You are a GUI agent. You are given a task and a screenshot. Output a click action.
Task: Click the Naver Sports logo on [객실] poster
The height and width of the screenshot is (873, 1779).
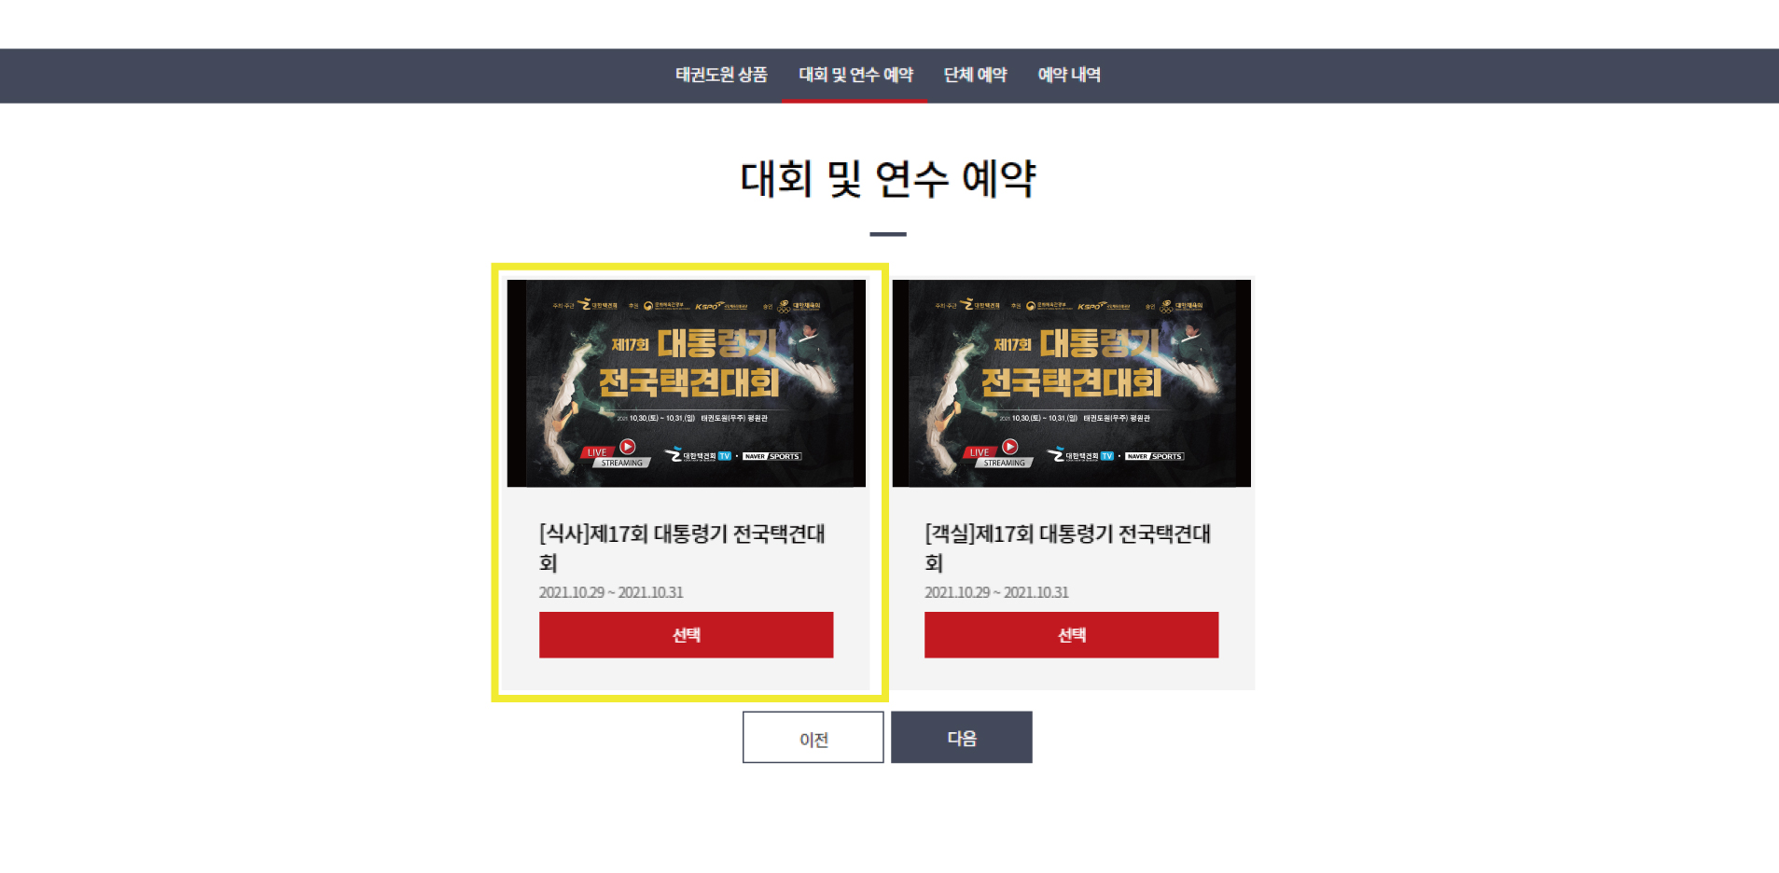[x=1155, y=456]
